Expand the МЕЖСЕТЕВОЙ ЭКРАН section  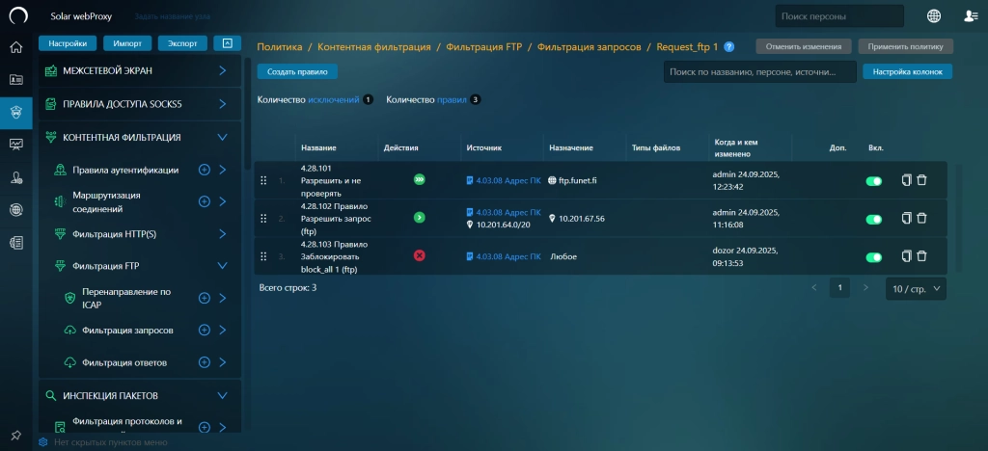pyautogui.click(x=222, y=70)
